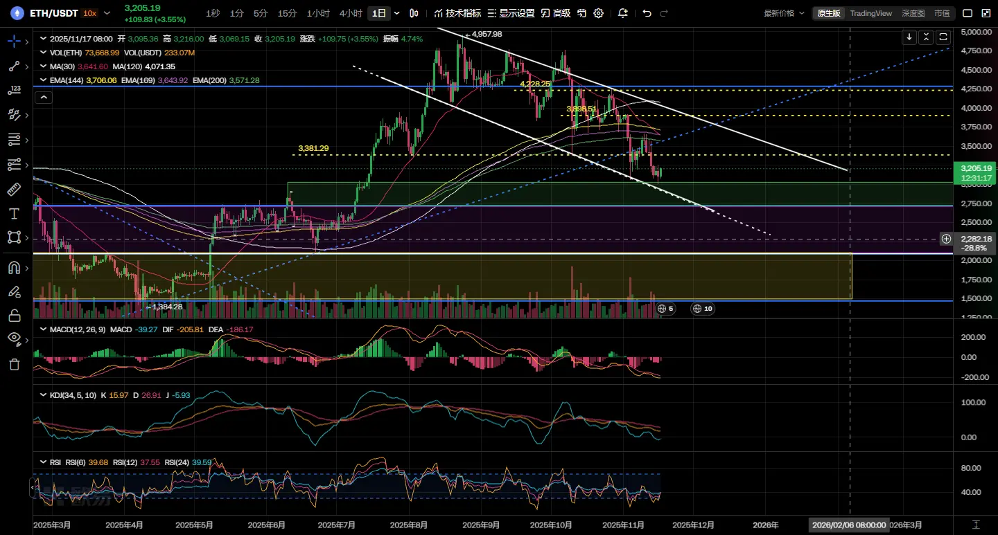
Task: Open the 高级 advanced options
Action: click(x=556, y=13)
